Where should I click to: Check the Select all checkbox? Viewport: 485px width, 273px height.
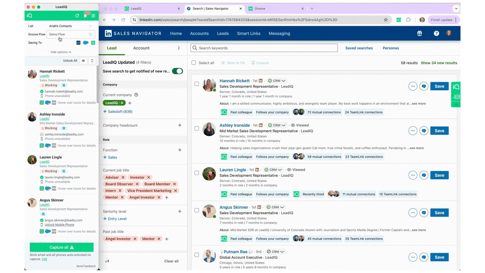[x=193, y=63]
